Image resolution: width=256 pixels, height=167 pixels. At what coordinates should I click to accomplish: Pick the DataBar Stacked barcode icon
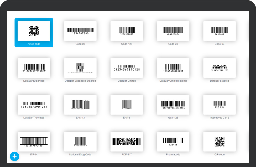(220, 68)
